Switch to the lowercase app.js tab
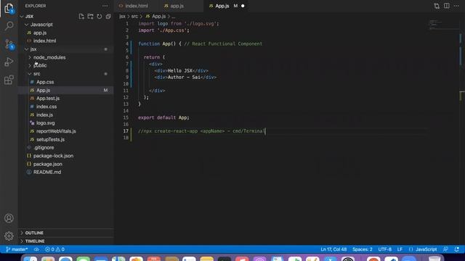Viewport: 465px width, 261px height. pos(177,6)
